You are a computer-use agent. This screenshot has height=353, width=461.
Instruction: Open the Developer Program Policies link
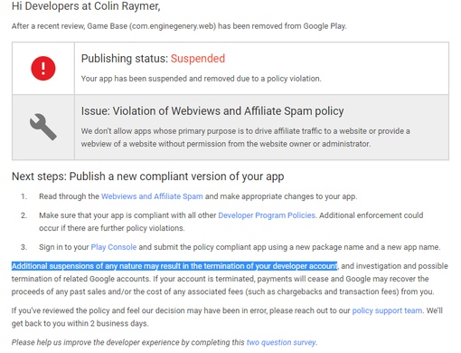(267, 215)
